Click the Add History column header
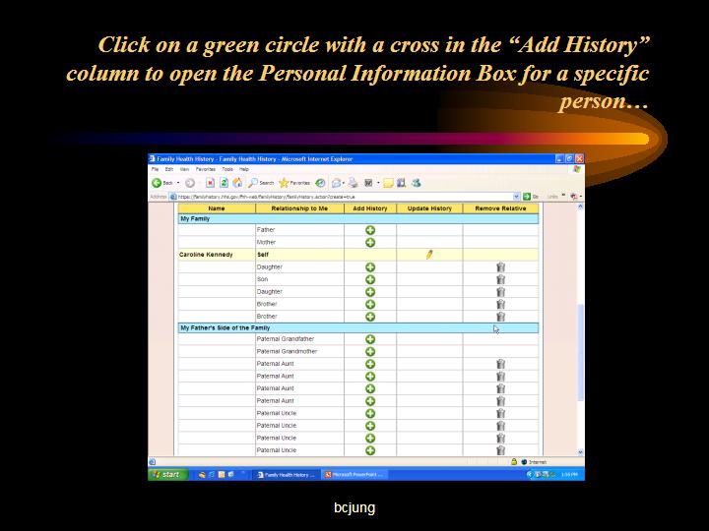The width and height of the screenshot is (709, 531). tap(370, 208)
